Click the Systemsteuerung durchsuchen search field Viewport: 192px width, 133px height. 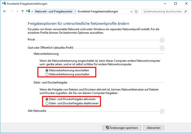click(165, 11)
